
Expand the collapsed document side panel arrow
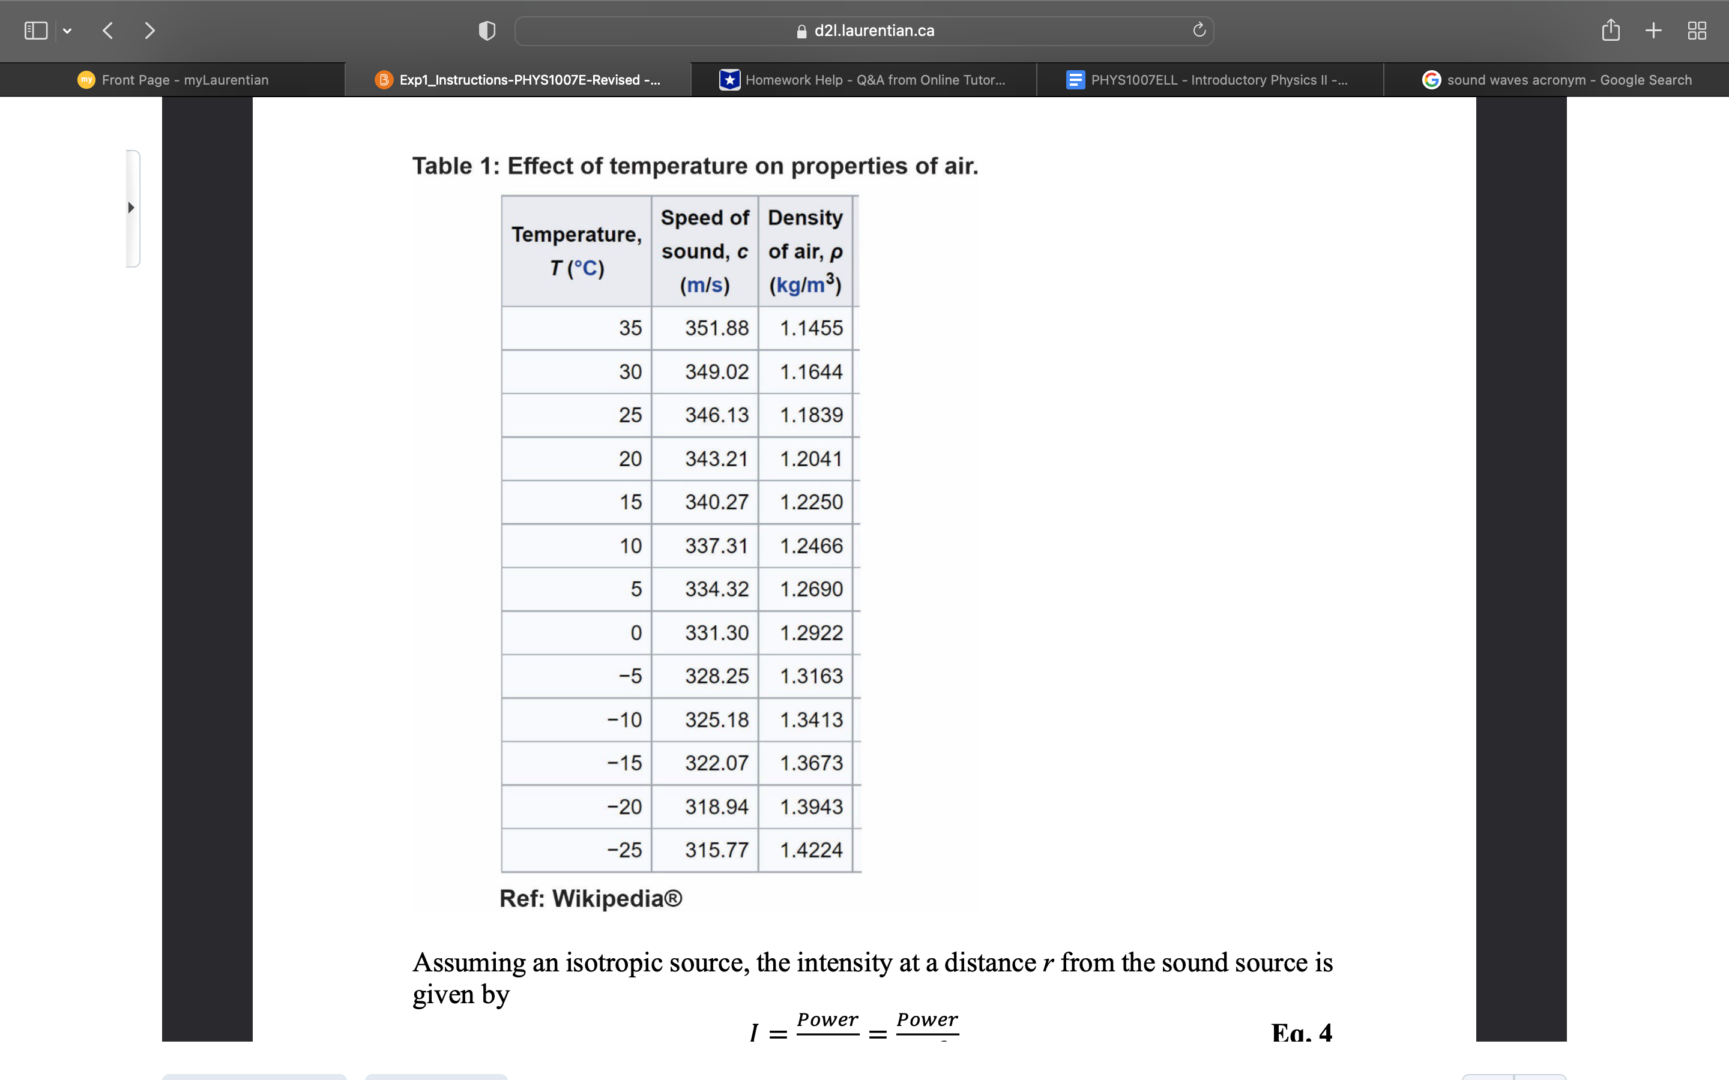131,208
